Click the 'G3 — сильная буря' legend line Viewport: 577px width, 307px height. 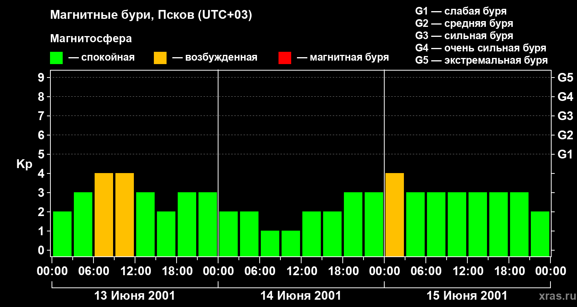click(464, 36)
